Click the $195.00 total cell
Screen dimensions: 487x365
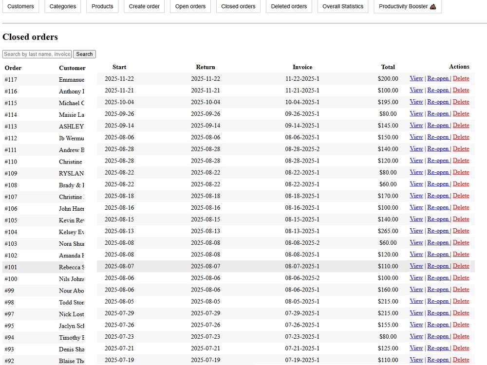(x=388, y=102)
